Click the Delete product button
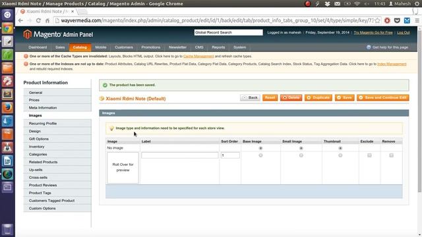 291,98
